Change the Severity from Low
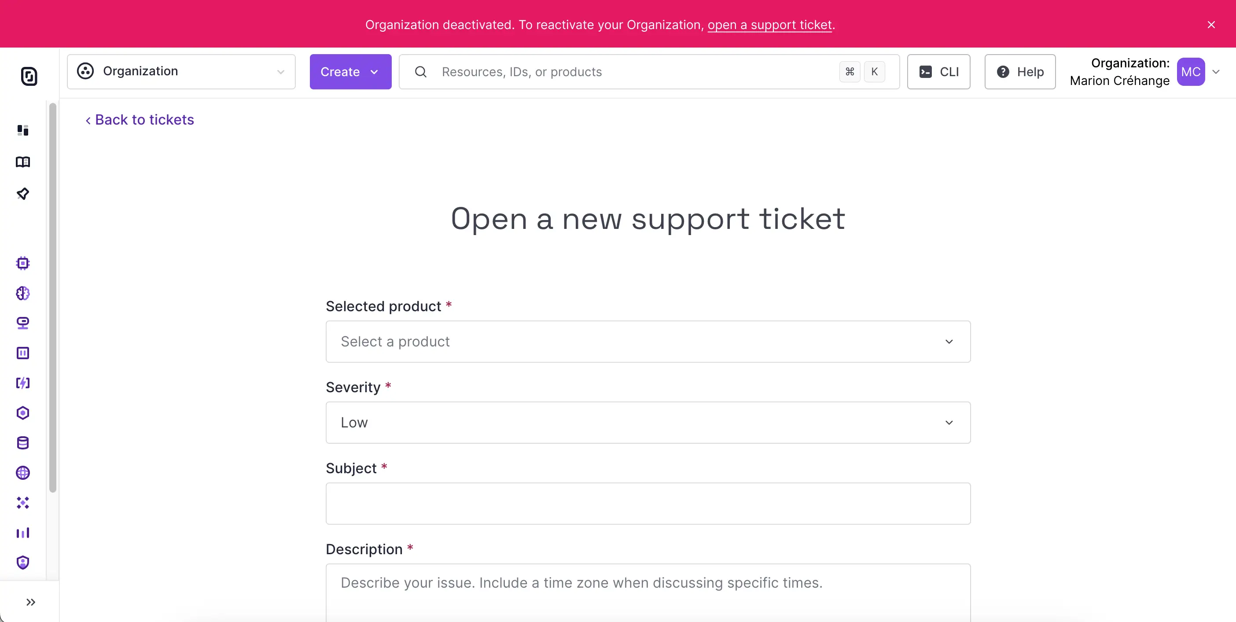This screenshot has width=1236, height=622. [x=648, y=422]
